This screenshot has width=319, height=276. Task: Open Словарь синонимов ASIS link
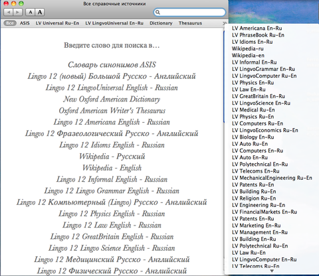pos(112,65)
